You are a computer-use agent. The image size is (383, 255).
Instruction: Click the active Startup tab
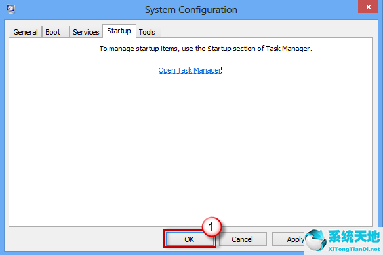(x=119, y=31)
